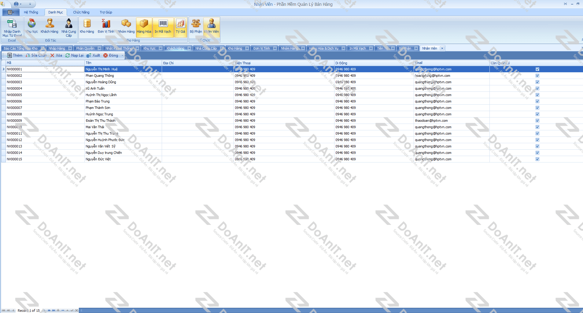Toggle Còn Quản Lý for NV000002

click(537, 76)
